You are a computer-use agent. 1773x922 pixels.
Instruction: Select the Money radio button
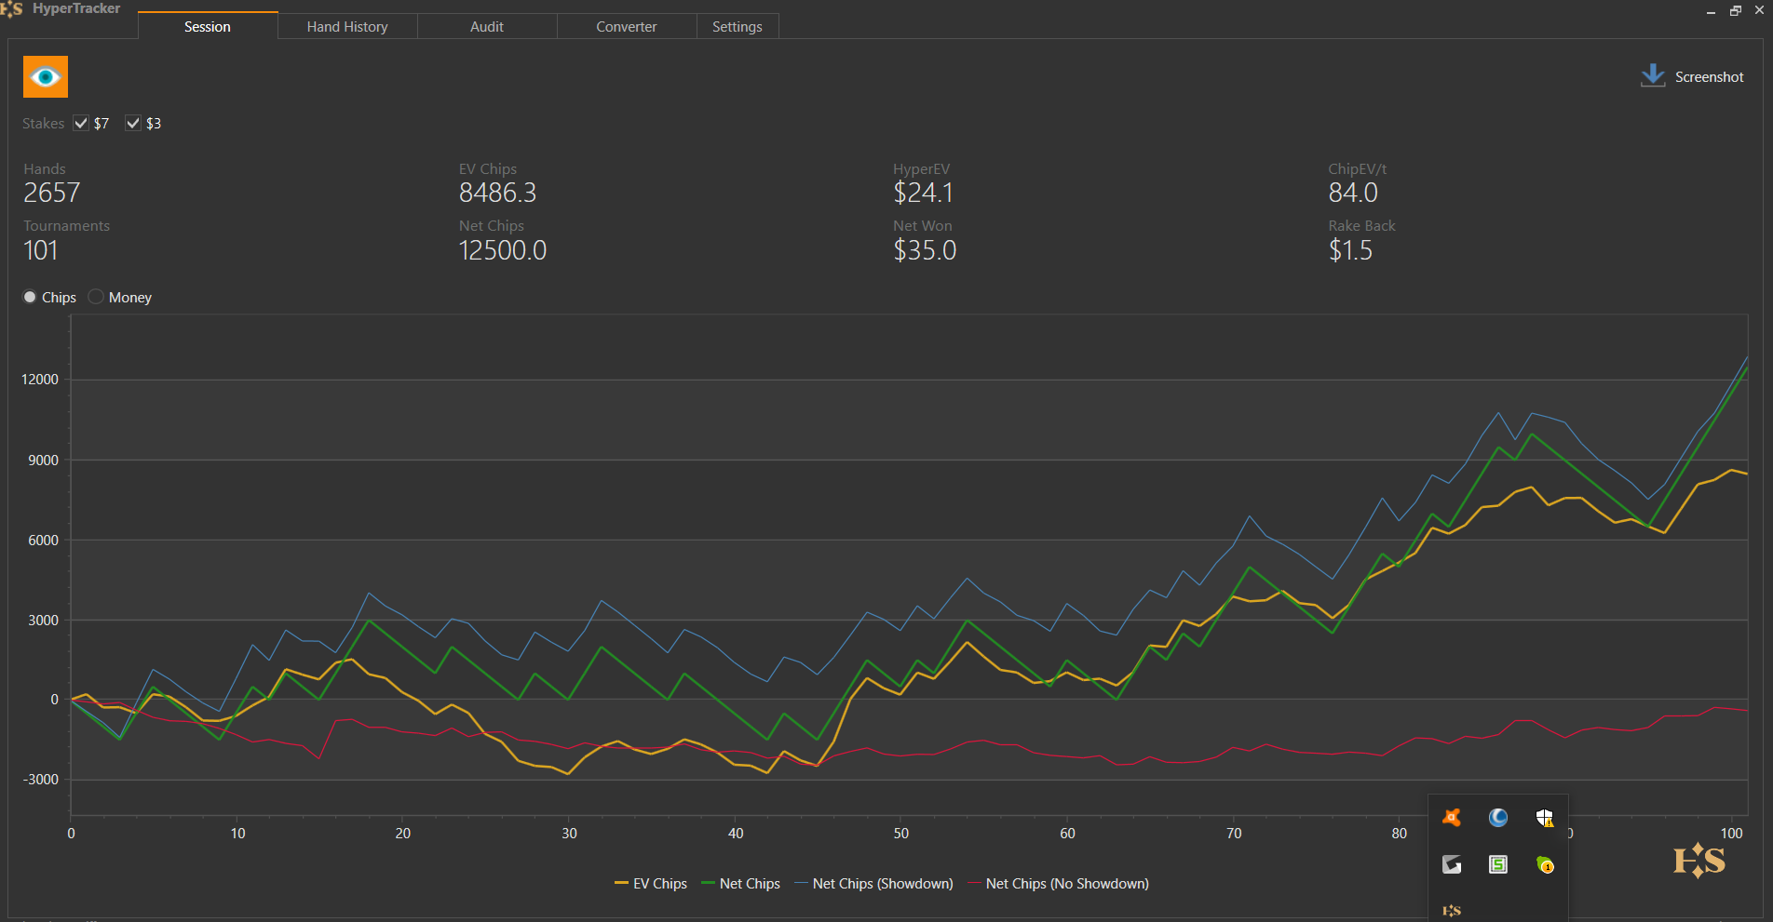click(x=96, y=297)
